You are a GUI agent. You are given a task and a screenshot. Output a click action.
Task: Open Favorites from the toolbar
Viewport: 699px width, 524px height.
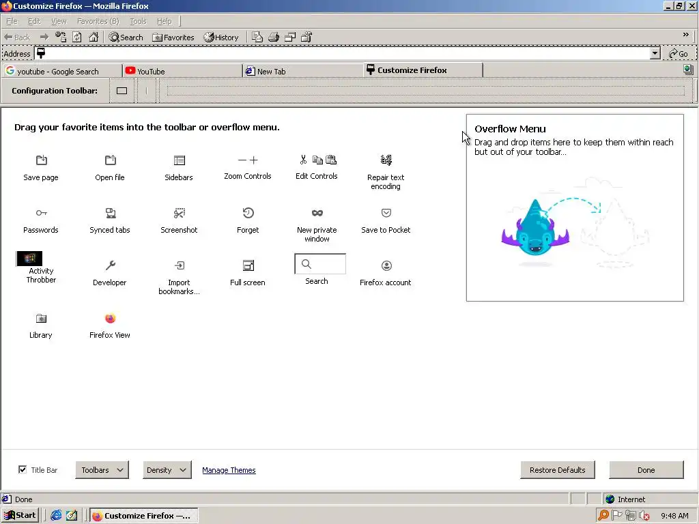tap(173, 37)
